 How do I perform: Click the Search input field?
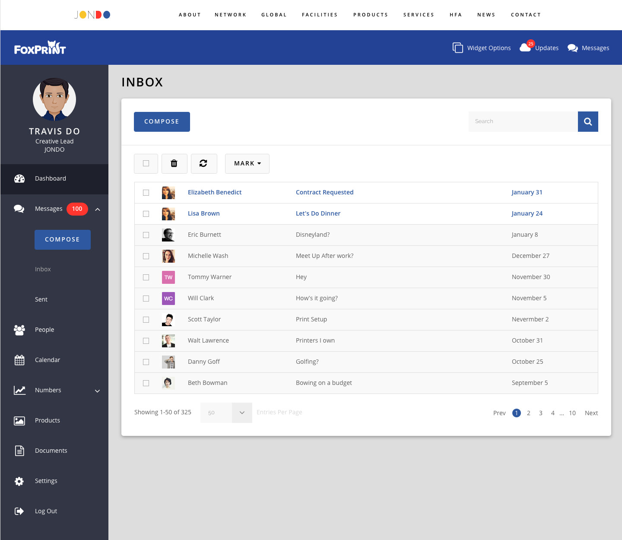523,121
